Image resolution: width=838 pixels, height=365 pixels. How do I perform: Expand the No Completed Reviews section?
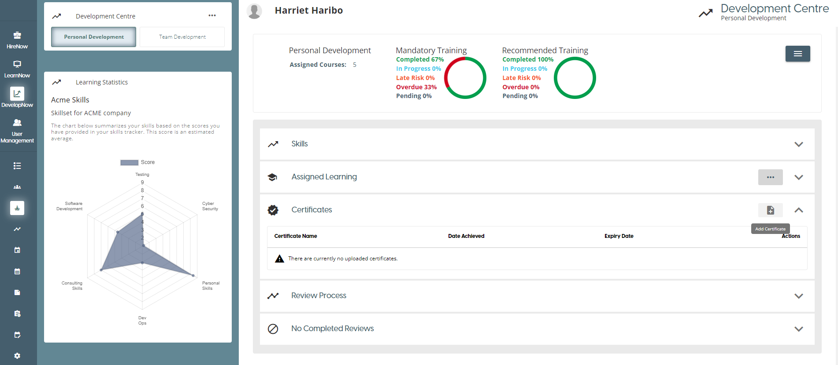798,329
